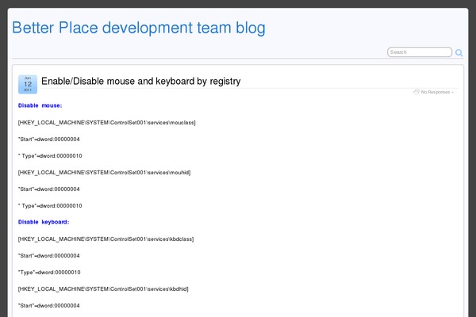Image resolution: width=476 pixels, height=317 pixels.
Task: Click the Start=dword:00000004 line under kbdclass
Action: [x=49, y=256]
